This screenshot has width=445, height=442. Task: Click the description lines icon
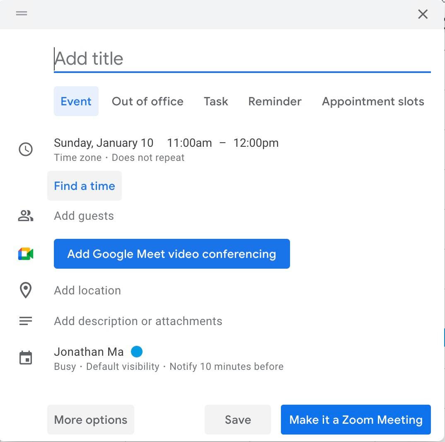(26, 321)
